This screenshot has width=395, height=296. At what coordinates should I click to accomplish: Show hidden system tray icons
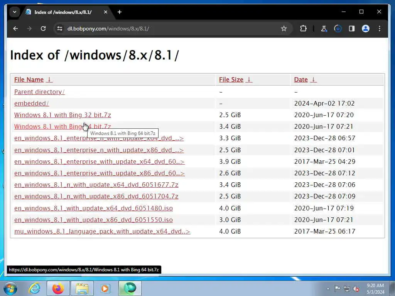pyautogui.click(x=328, y=289)
